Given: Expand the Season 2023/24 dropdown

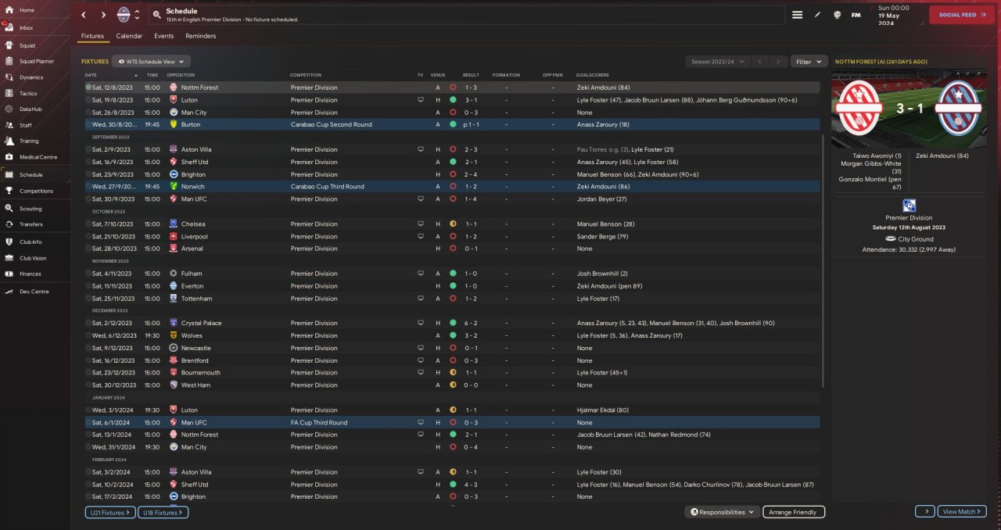Looking at the screenshot, I should tap(717, 61).
